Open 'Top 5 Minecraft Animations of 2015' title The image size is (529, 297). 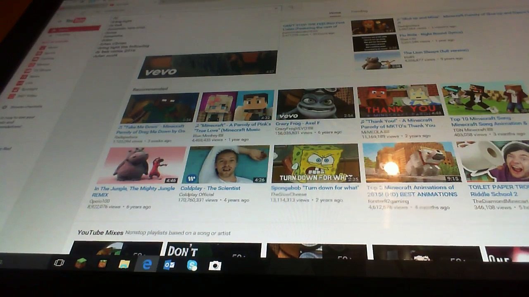click(x=412, y=191)
